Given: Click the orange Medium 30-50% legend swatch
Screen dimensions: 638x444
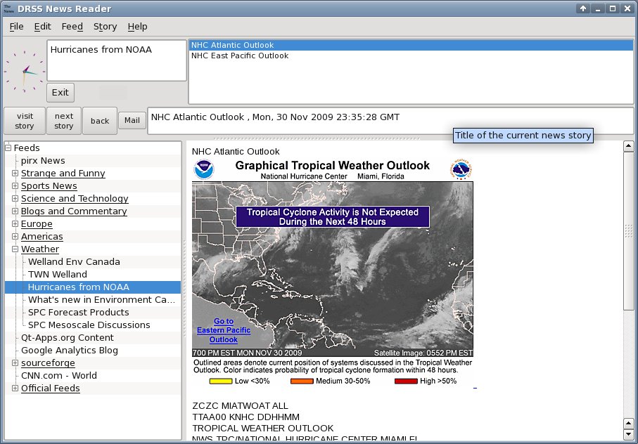Looking at the screenshot, I should [x=302, y=381].
